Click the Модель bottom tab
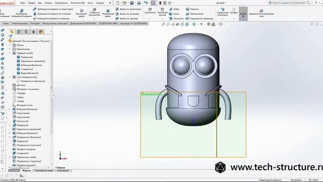This screenshot has height=182, width=323. [x=26, y=170]
